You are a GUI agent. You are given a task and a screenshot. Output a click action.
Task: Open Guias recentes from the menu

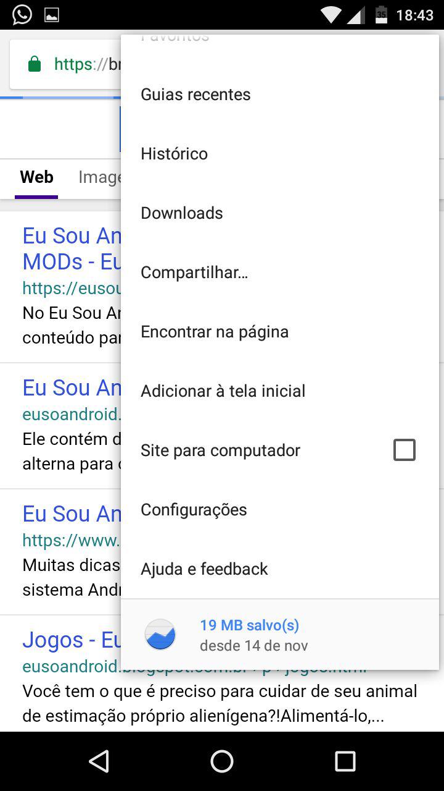195,95
